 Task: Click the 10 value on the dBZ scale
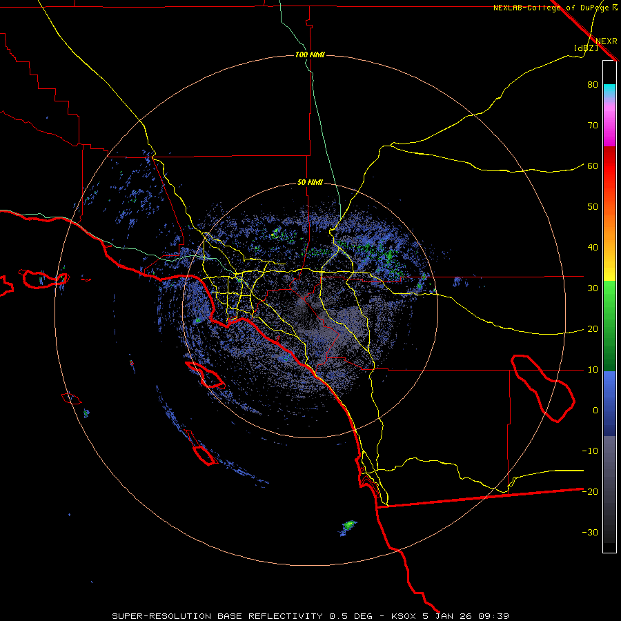coord(593,370)
